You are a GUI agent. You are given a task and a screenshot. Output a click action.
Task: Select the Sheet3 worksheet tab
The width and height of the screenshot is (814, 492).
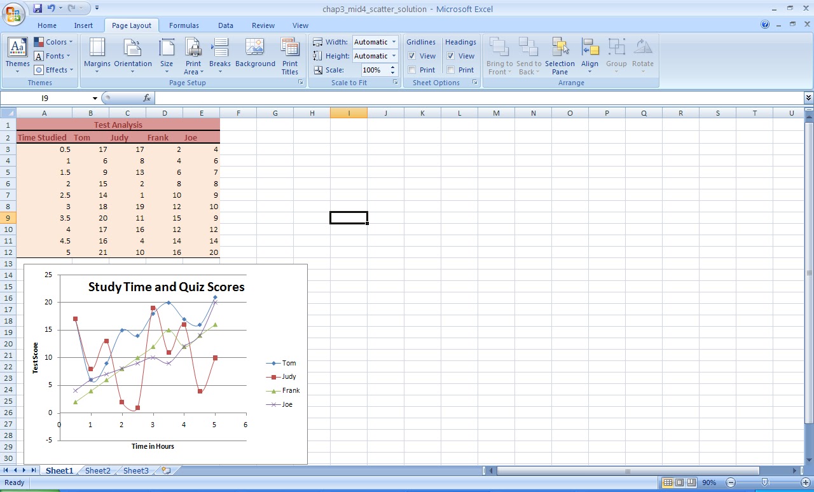[136, 470]
